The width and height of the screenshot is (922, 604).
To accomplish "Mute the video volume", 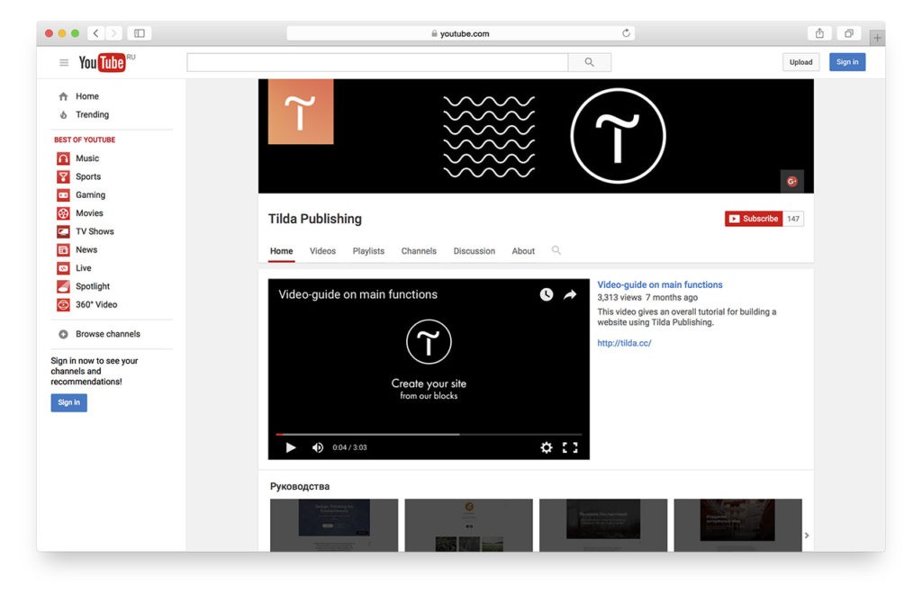I will (x=318, y=447).
